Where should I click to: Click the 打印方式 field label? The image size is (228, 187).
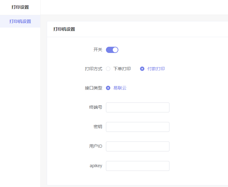[x=94, y=69]
